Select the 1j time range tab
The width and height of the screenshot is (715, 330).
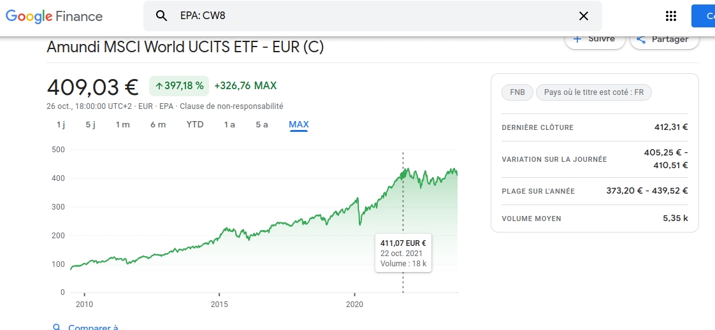tap(61, 124)
